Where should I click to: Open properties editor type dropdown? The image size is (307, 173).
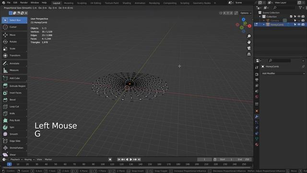259,61
